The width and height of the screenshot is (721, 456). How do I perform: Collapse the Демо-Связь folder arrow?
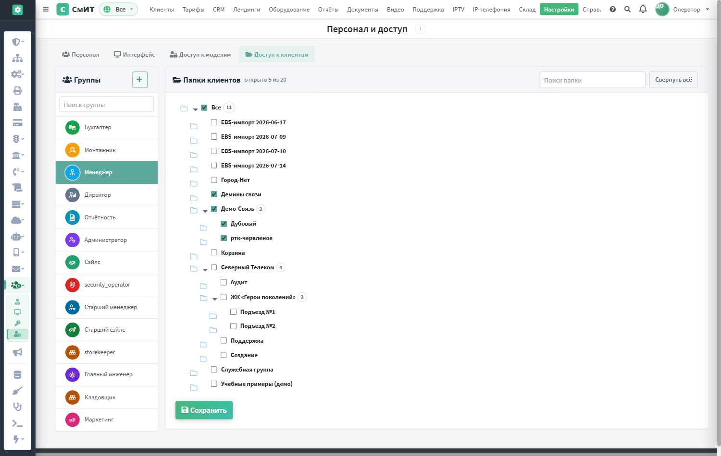pos(205,211)
